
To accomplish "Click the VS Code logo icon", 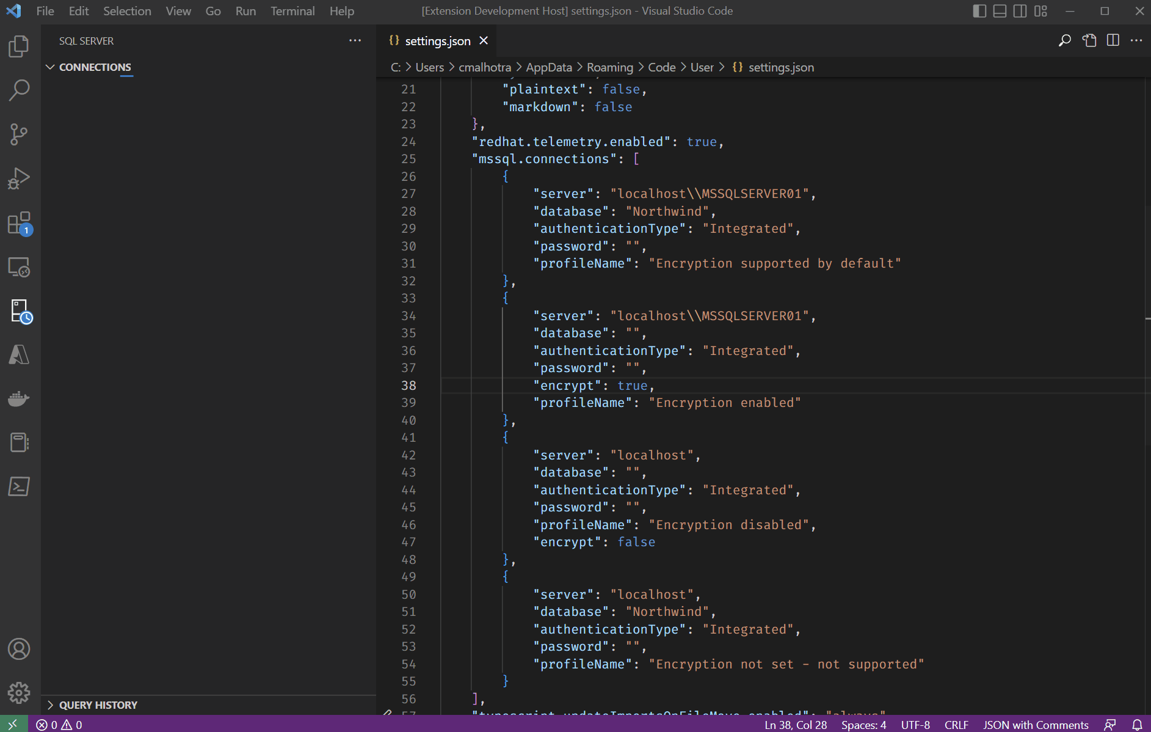I will (13, 11).
